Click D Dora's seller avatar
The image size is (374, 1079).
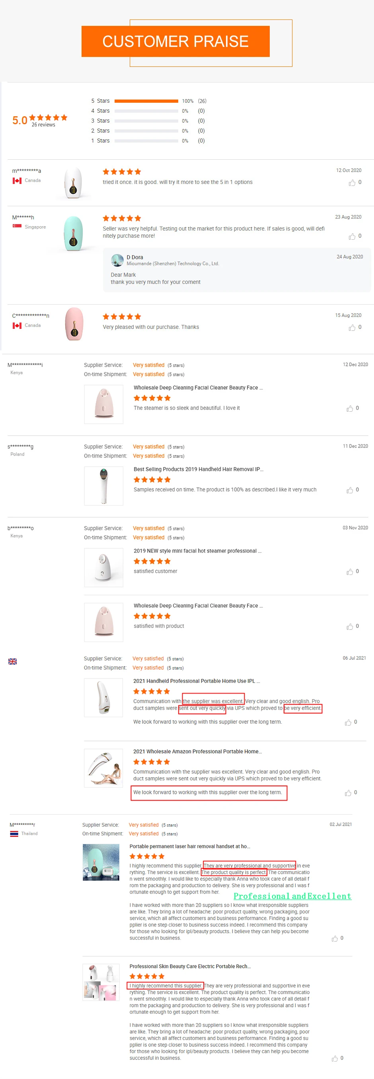[x=117, y=260]
